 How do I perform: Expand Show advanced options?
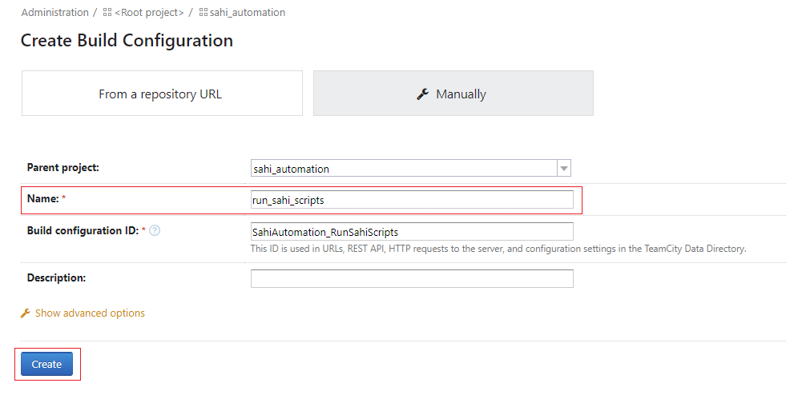pyautogui.click(x=90, y=313)
